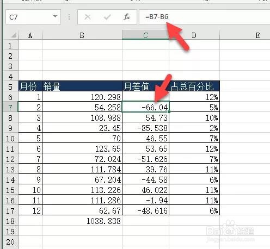Select cell with value 53.65
Viewport: 270px width, 249px height.
(x=145, y=148)
